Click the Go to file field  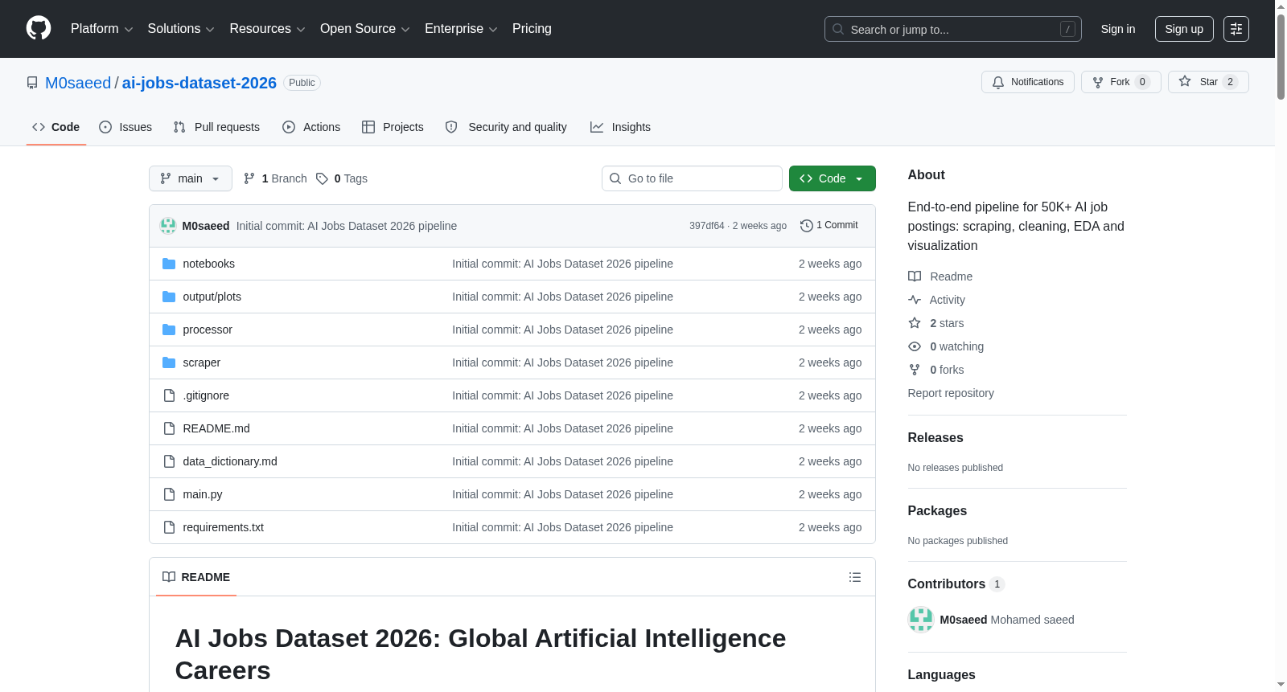pos(692,178)
